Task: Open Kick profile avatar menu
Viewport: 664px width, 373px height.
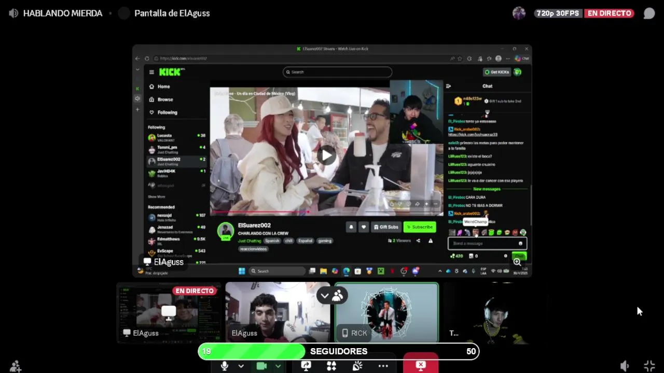Action: coord(518,72)
